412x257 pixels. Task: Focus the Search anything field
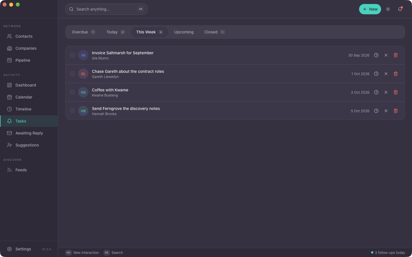[106, 9]
